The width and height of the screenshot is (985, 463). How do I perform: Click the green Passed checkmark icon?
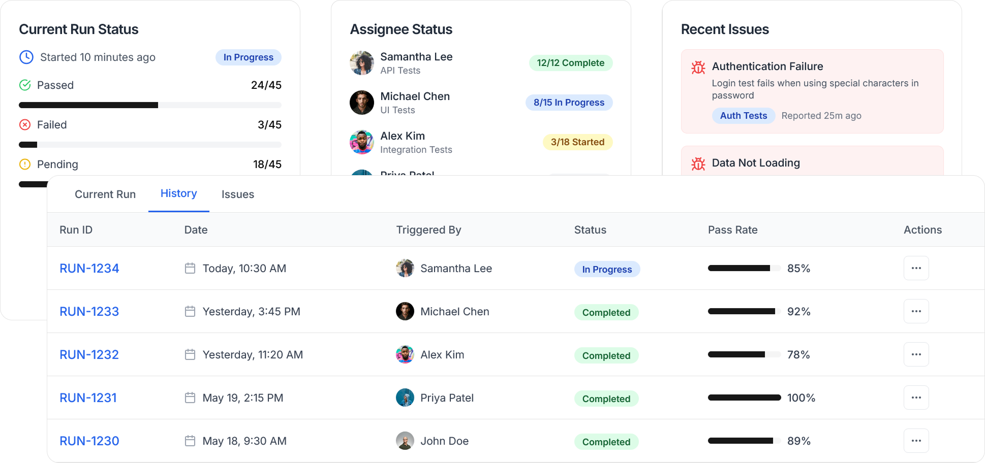[25, 85]
